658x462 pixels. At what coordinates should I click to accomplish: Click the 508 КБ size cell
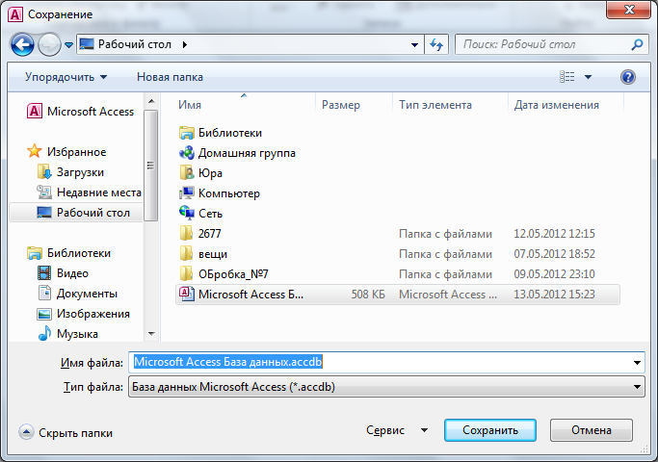368,295
